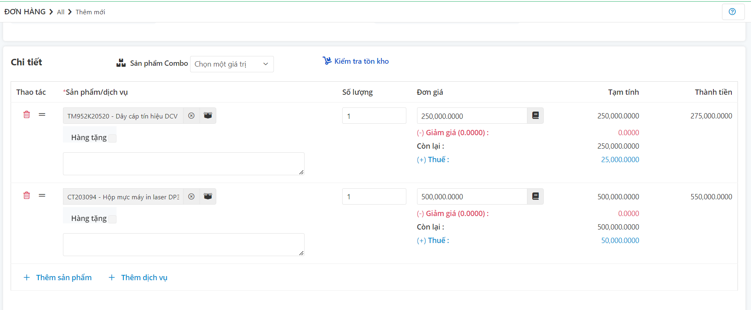Click the Chi tiết section heading
The image size is (751, 310).
click(27, 62)
